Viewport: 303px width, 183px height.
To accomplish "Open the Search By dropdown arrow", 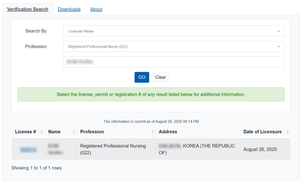I will pos(279,31).
